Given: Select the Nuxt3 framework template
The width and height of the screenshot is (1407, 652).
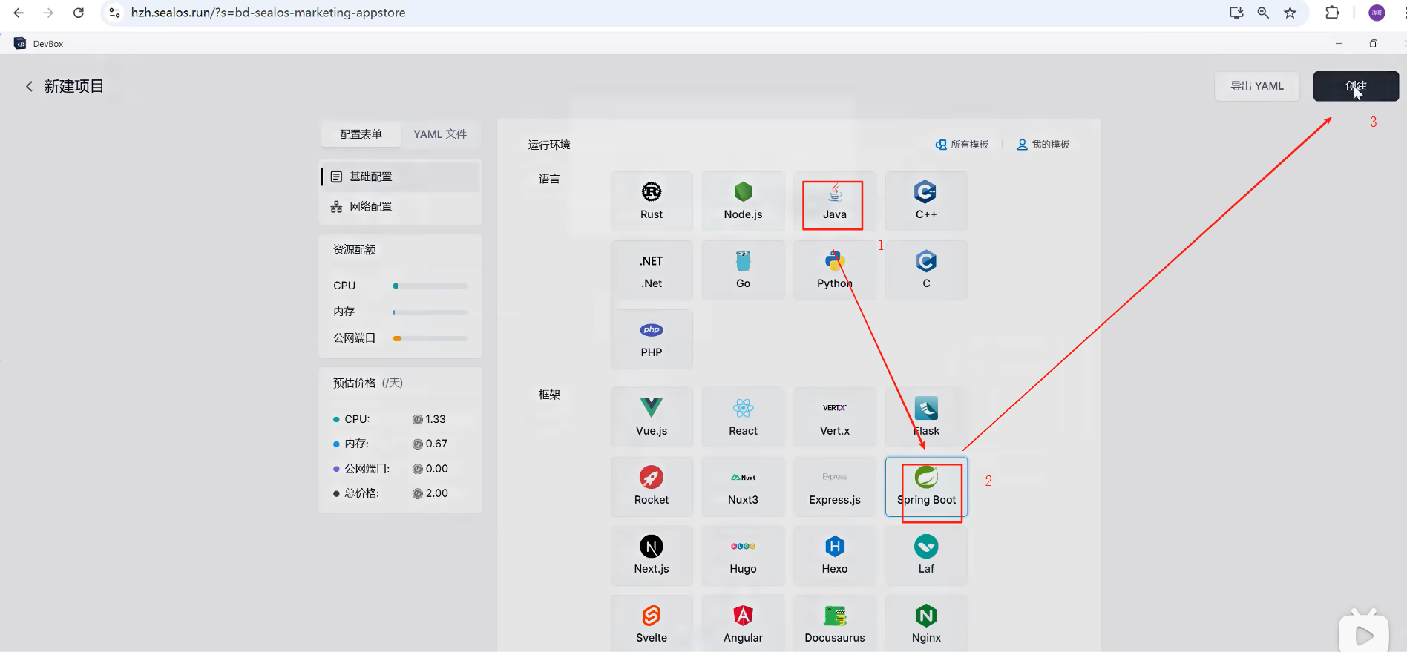Looking at the screenshot, I should point(743,487).
